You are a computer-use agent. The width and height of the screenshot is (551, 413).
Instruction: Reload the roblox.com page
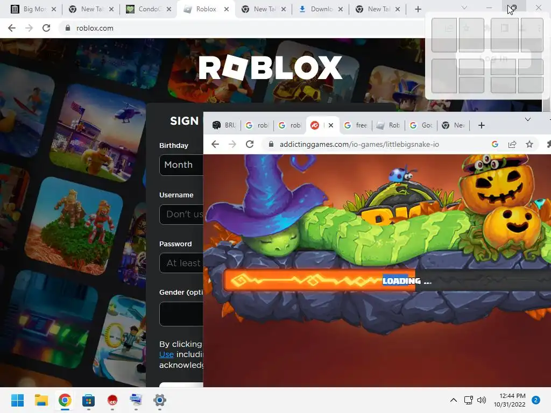[46, 28]
